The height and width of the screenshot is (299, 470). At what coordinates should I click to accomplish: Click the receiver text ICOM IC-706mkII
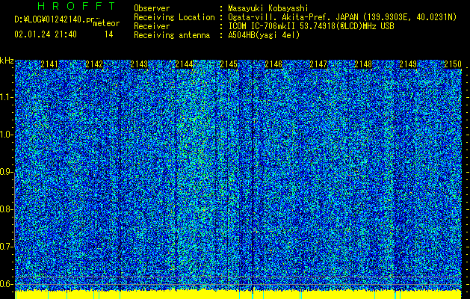(x=262, y=26)
